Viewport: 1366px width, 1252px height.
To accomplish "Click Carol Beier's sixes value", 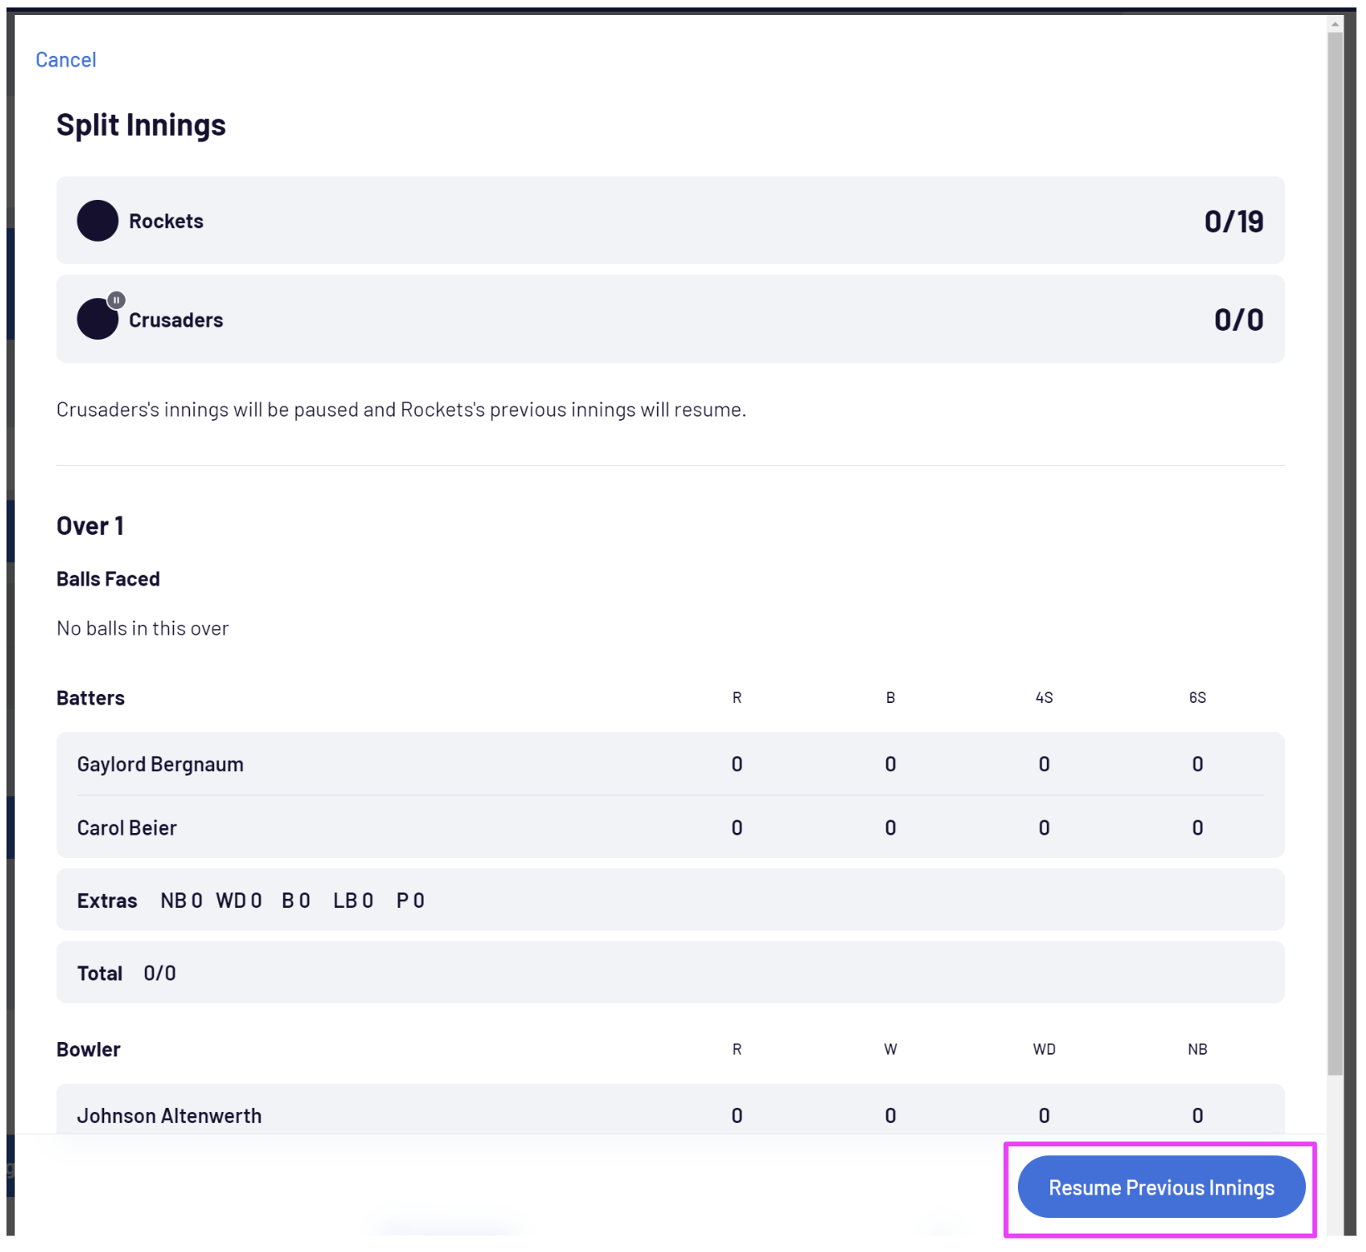I will [1197, 828].
